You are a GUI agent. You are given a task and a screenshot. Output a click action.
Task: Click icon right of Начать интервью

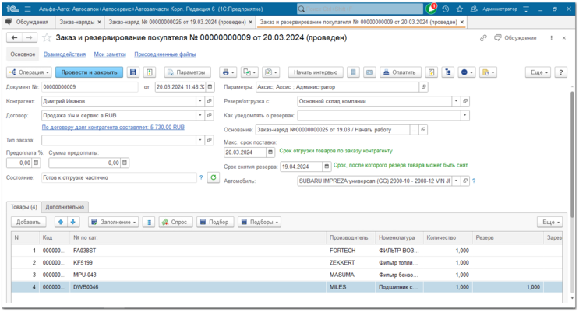(353, 72)
